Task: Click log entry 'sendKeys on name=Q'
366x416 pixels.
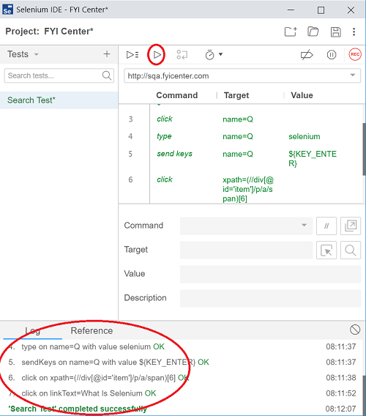Action: pos(115,363)
